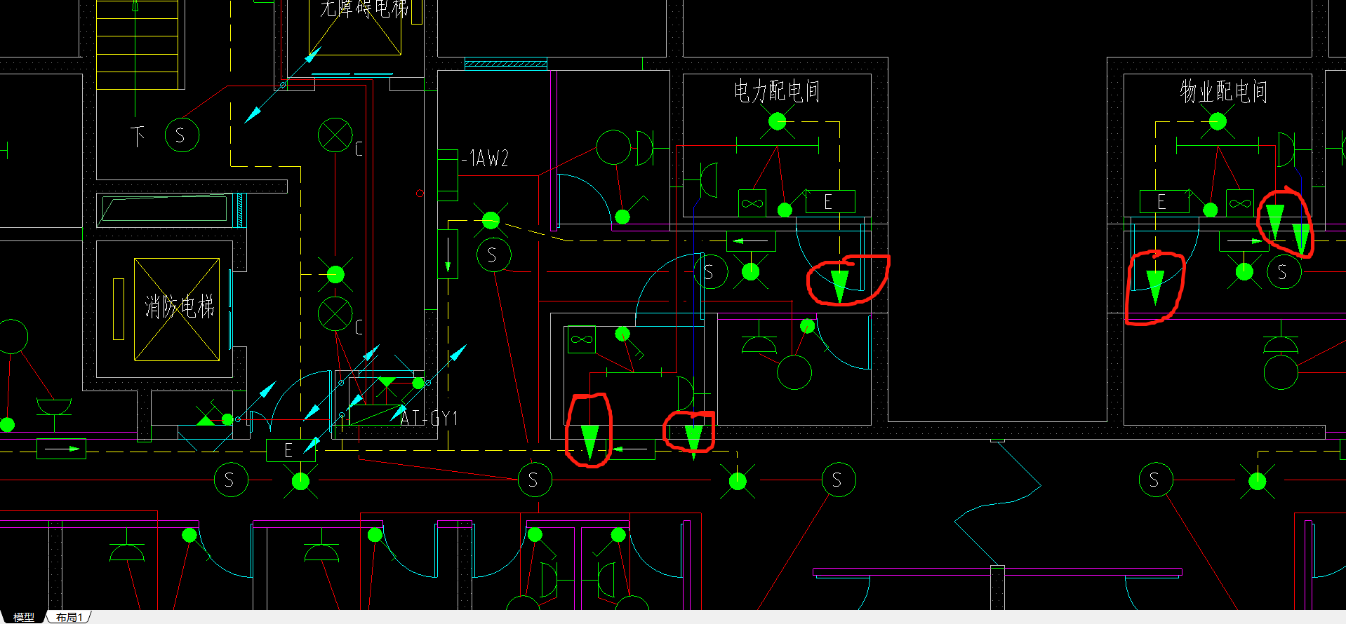Select the ceiling light under 电力配电间 label
The width and height of the screenshot is (1346, 624).
point(777,122)
